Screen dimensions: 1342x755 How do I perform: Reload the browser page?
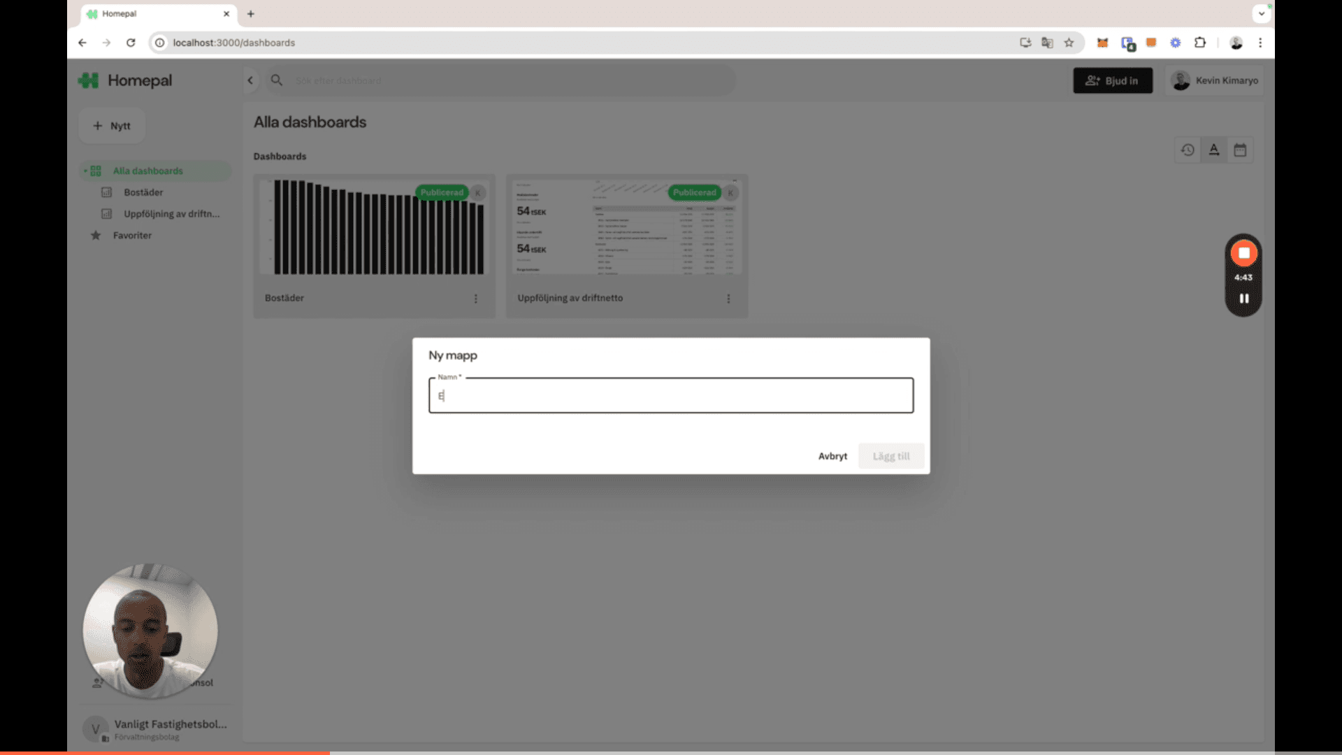[x=131, y=43]
